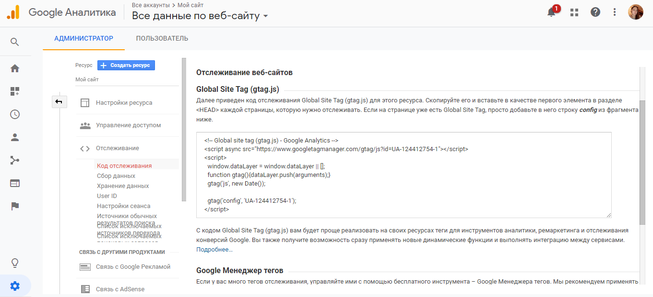Click the Admin gear icon
This screenshot has width=653, height=297.
[x=15, y=286]
